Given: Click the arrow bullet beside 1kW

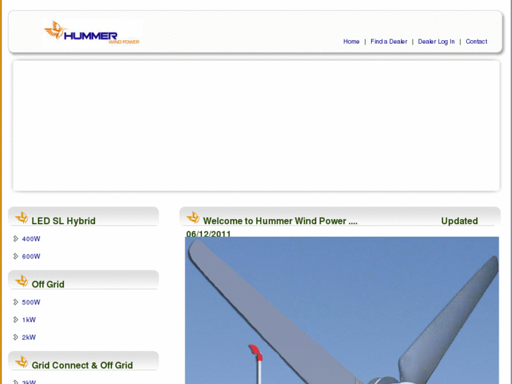Looking at the screenshot, I should [x=15, y=319].
